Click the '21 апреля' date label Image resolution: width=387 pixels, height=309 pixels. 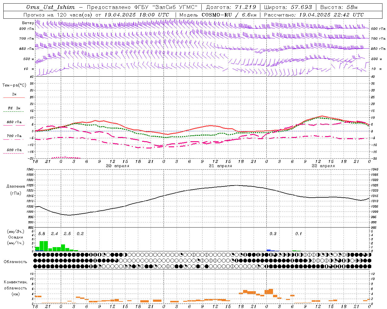[220, 166]
